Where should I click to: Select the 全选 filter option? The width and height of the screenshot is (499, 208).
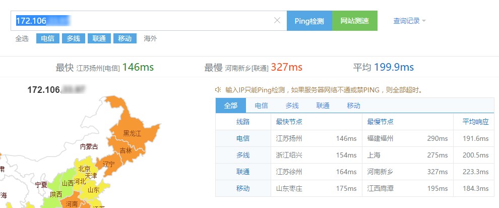tap(22, 38)
